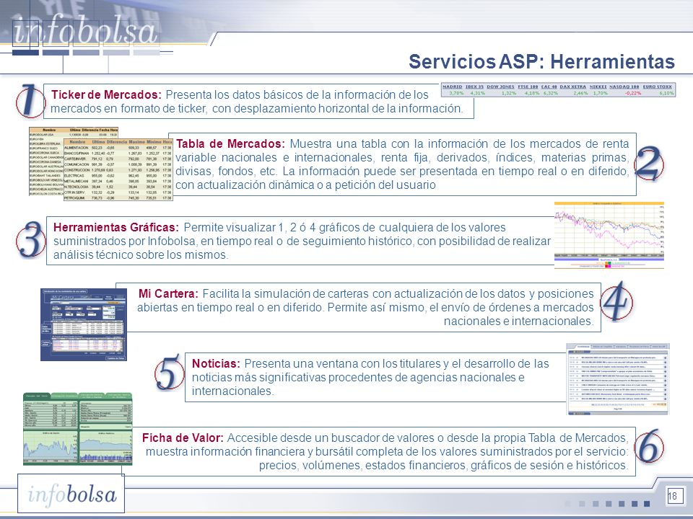Click the NASDAQ 100 link in the ticker
The image size is (693, 519).
[624, 87]
